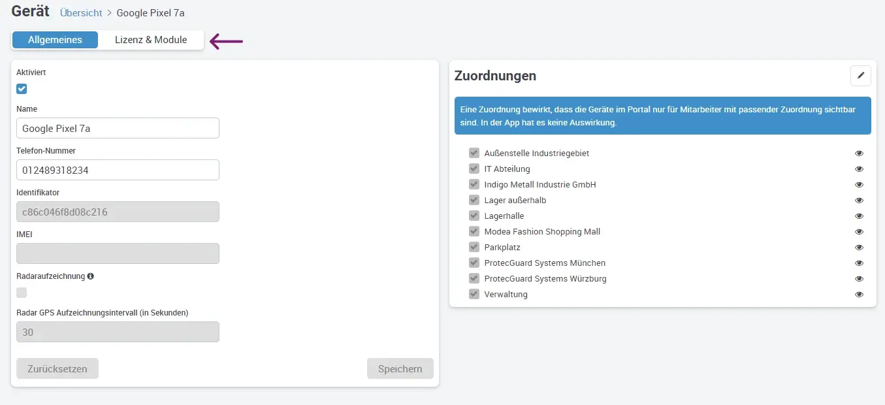The width and height of the screenshot is (885, 405).
Task: Select the Allgemeines tab
Action: [55, 40]
